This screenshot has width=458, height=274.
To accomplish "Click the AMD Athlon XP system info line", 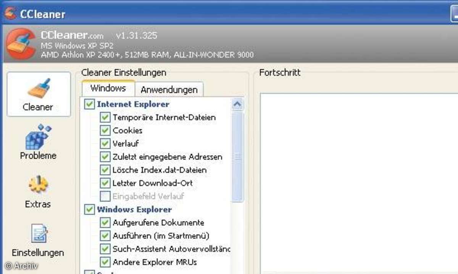I will (147, 55).
